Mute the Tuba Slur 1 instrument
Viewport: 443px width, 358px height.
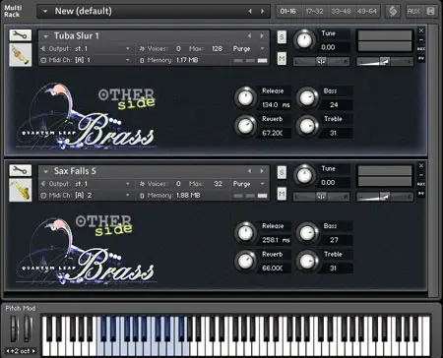(282, 59)
